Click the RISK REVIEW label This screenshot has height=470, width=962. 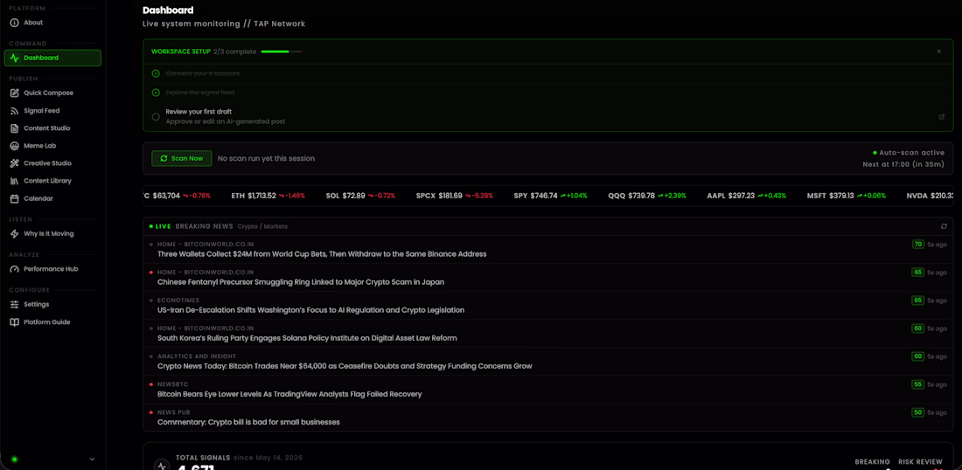click(920, 462)
